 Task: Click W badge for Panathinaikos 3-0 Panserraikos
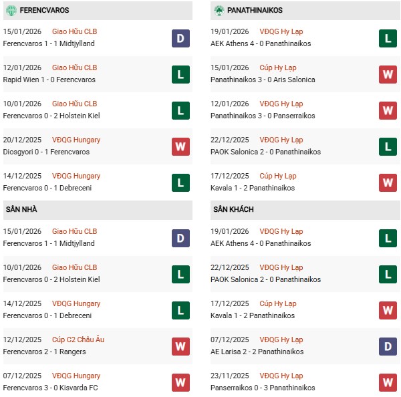coord(388,110)
